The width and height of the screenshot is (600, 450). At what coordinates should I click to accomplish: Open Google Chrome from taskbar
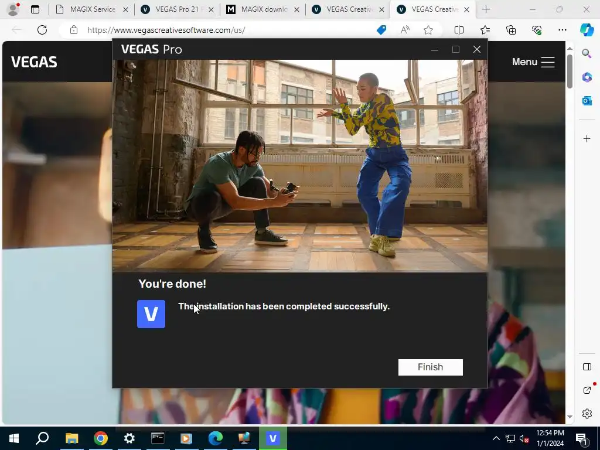pyautogui.click(x=101, y=438)
